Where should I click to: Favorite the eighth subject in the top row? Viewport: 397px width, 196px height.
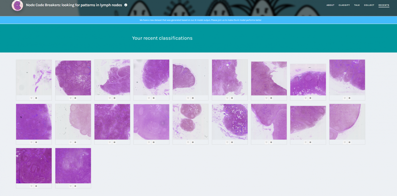click(x=306, y=98)
